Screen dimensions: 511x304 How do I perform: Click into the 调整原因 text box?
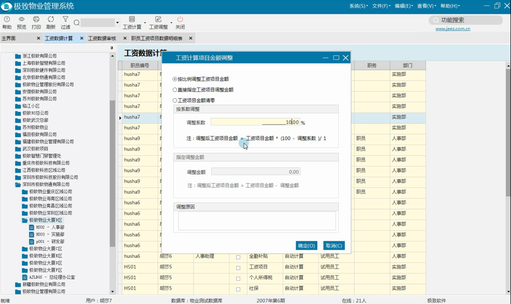click(x=257, y=220)
